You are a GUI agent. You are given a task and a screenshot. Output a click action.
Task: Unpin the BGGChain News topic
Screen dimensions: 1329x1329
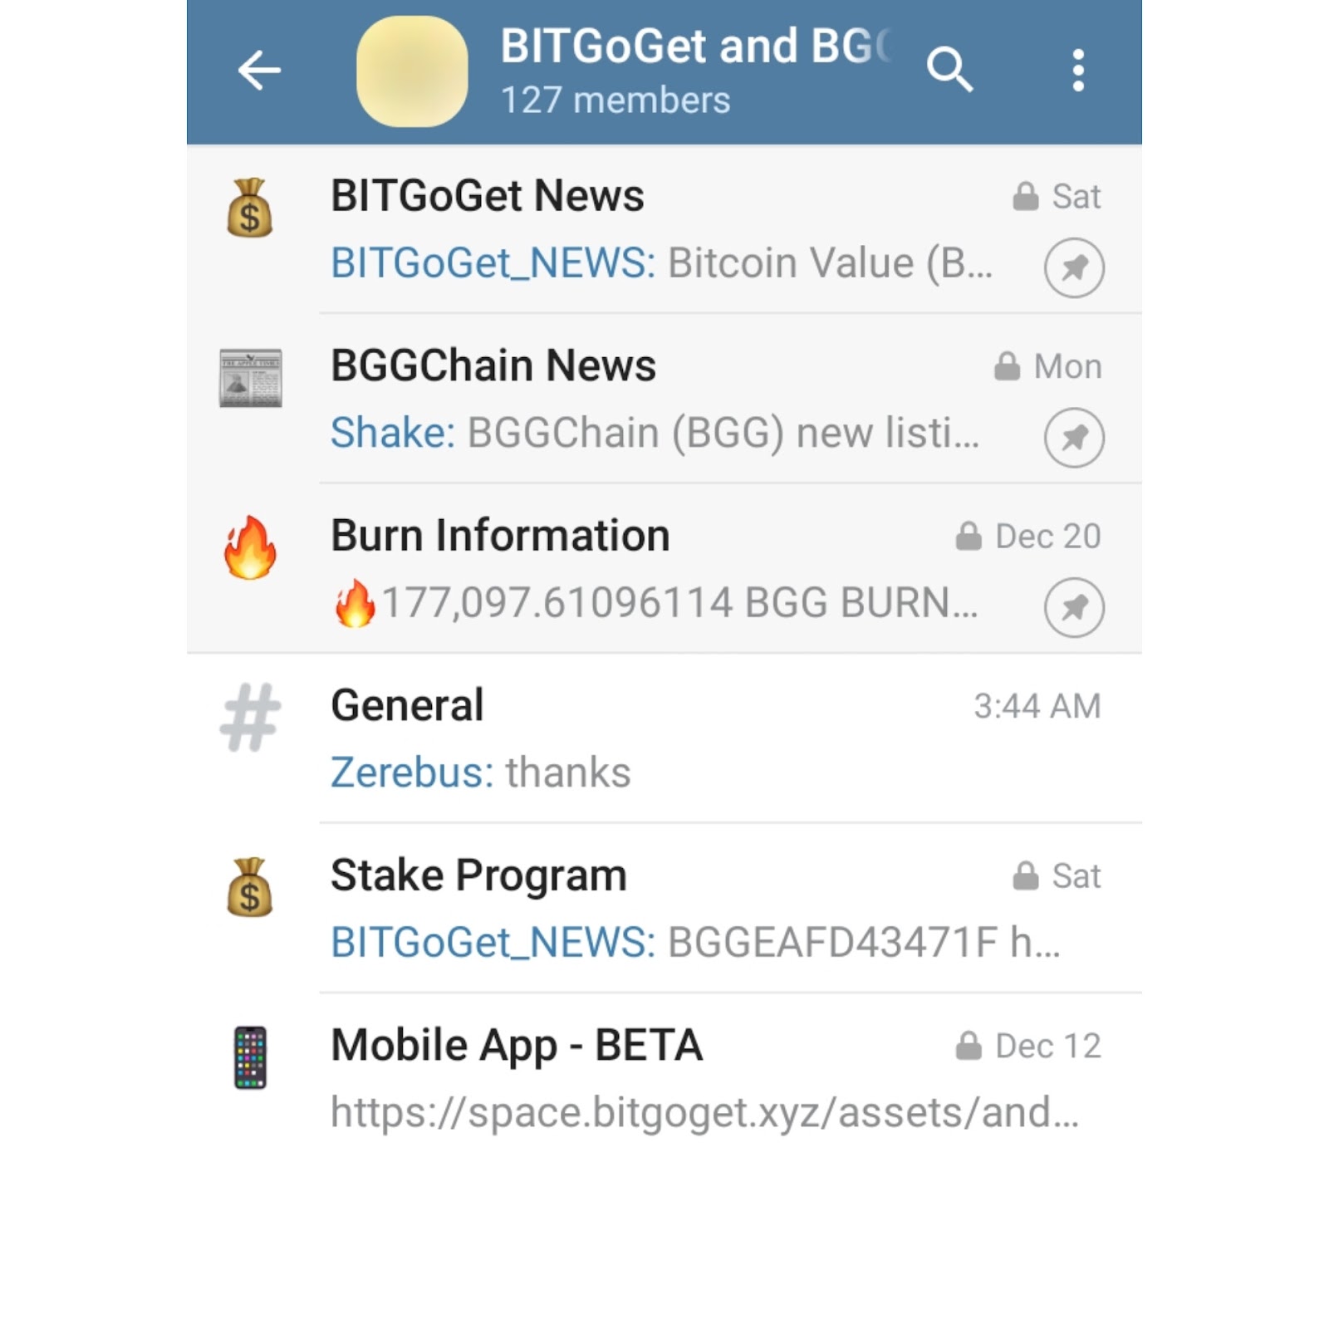click(x=1073, y=438)
